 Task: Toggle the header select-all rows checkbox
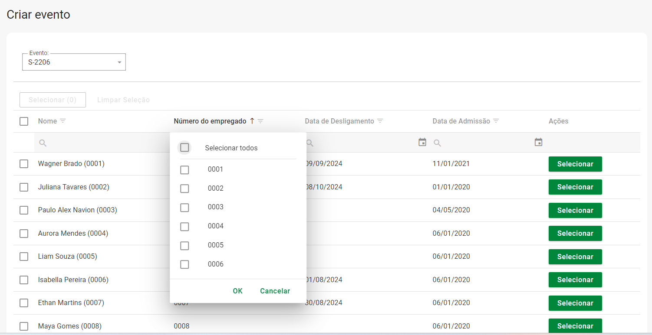(24, 121)
